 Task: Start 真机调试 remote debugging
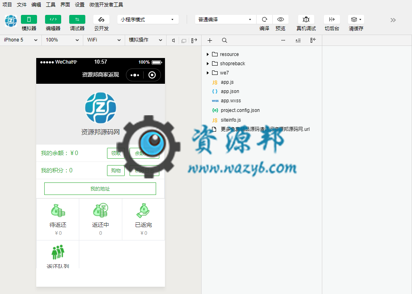(x=306, y=19)
